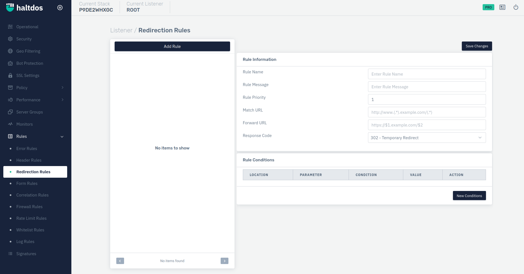Click the Listener breadcrumb link
The width and height of the screenshot is (524, 274).
tap(121, 30)
